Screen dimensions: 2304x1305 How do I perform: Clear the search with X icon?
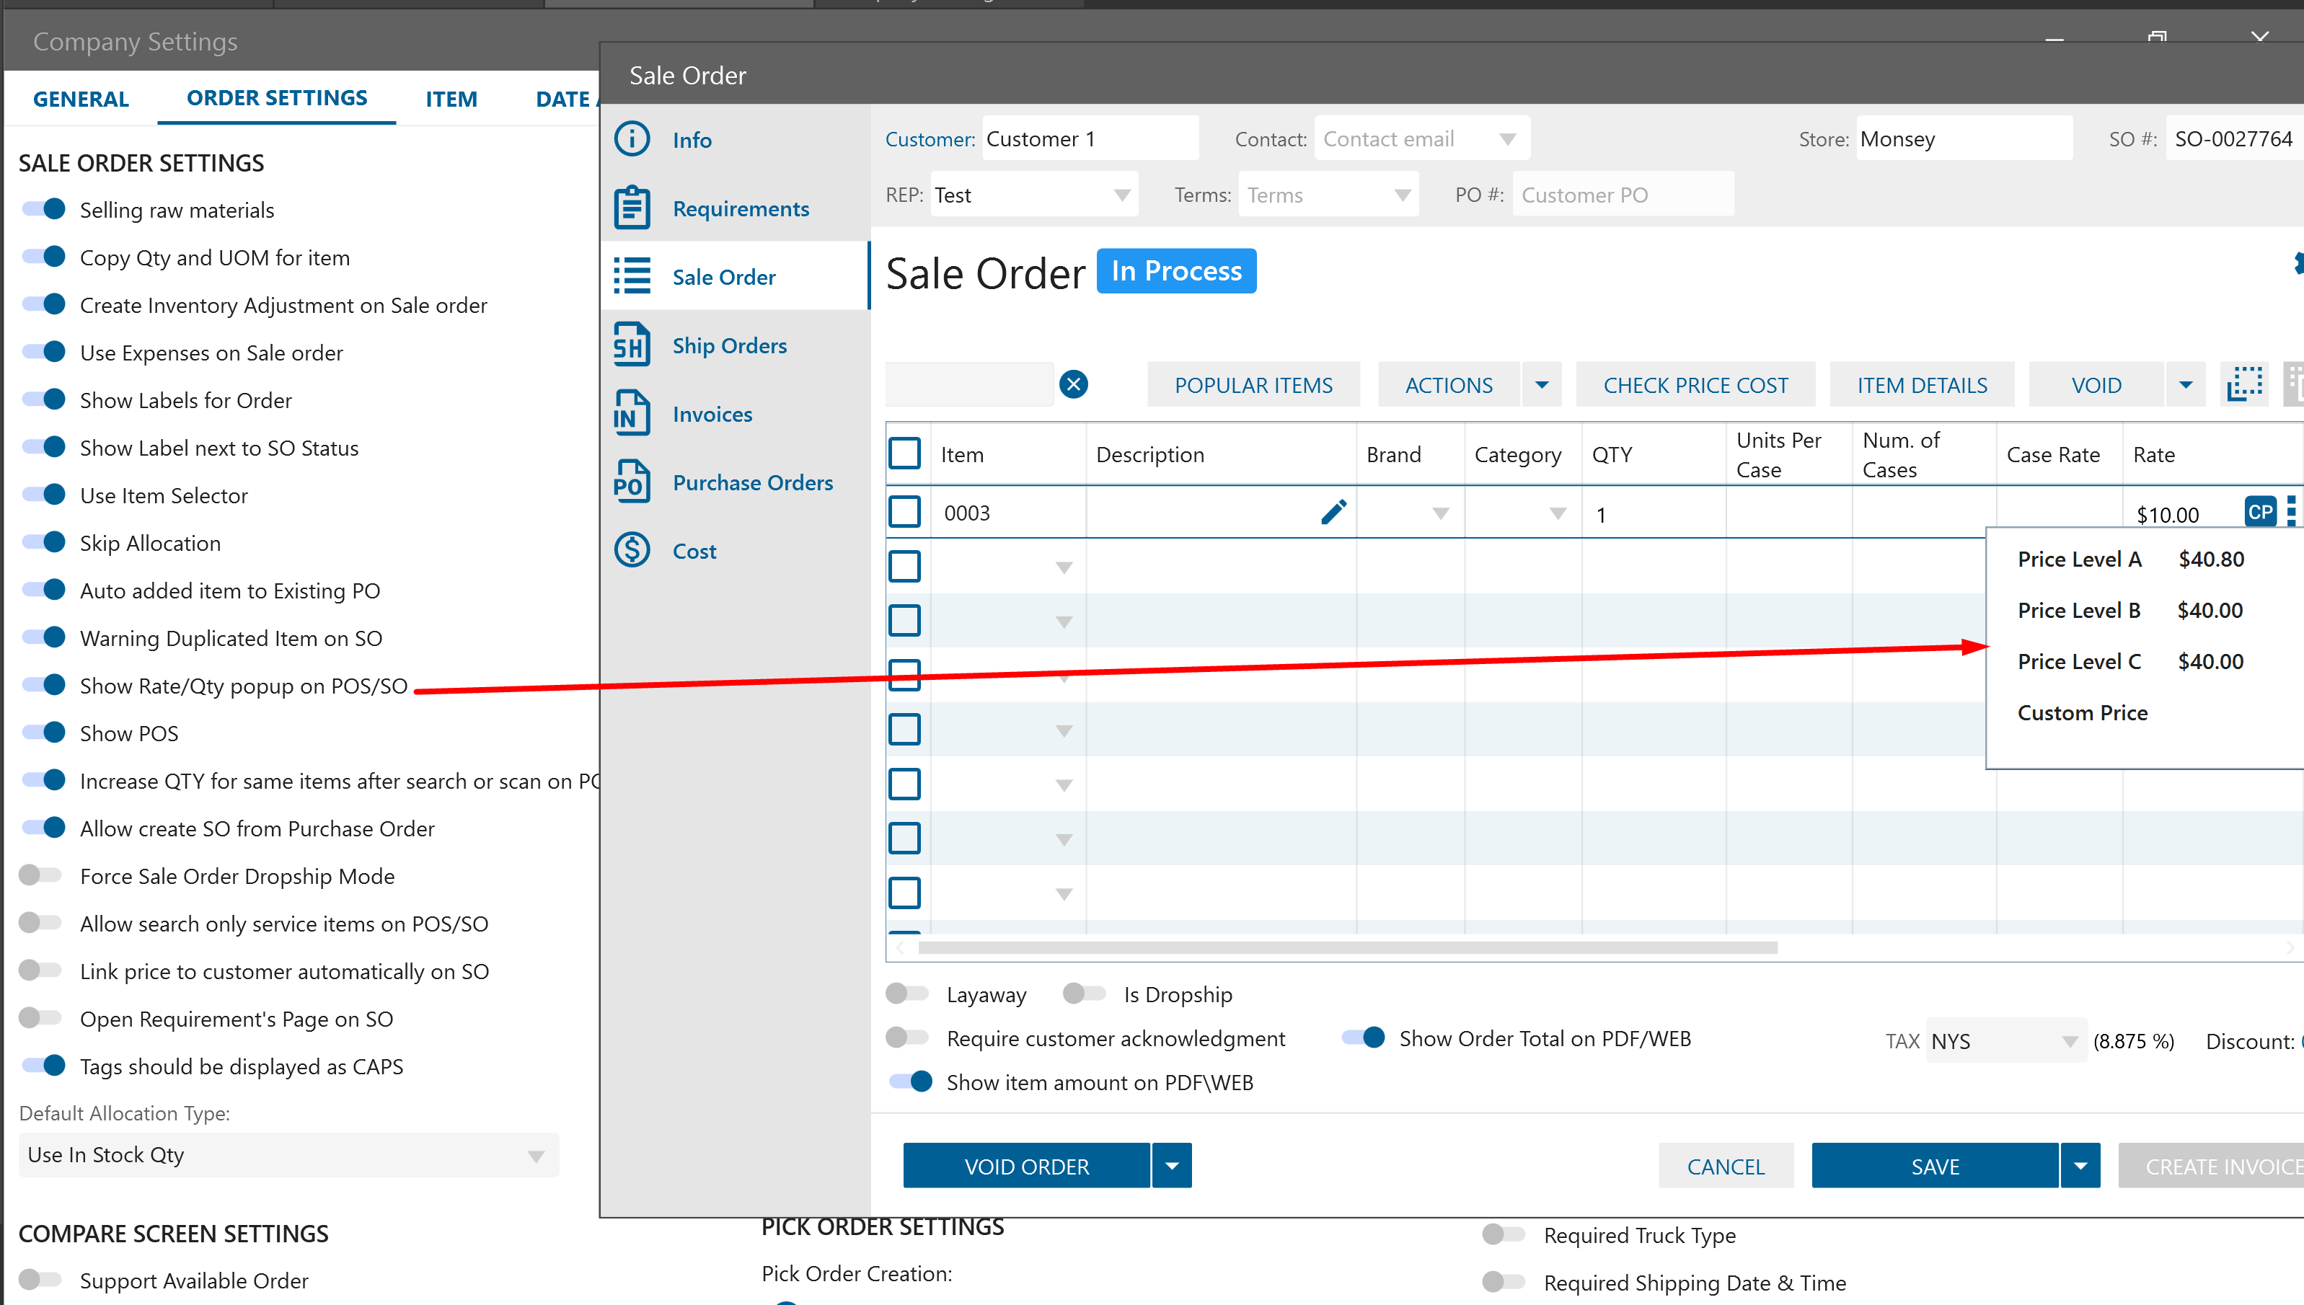tap(1073, 384)
